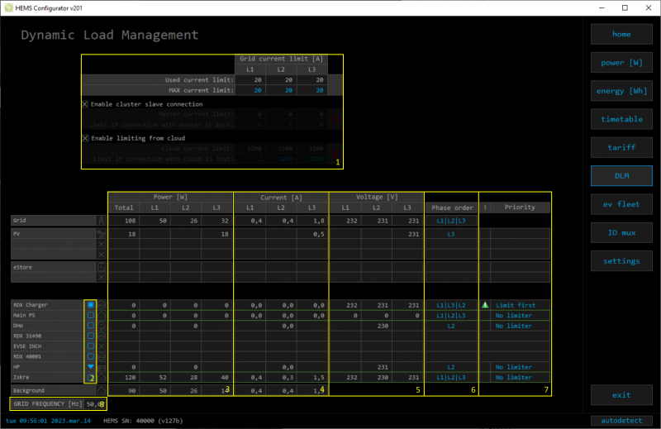Click the PV solar panel icon
661x429 pixels.
(x=102, y=235)
